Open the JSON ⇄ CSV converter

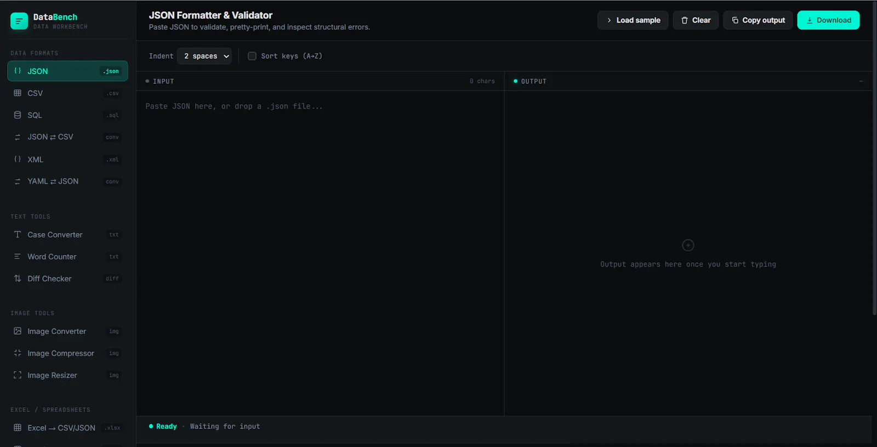[67, 137]
